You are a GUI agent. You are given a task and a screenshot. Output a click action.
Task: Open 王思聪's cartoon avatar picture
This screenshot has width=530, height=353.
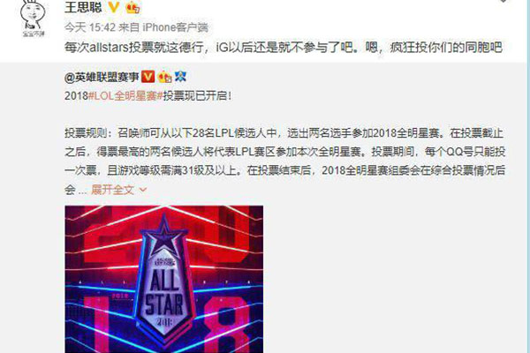[33, 19]
